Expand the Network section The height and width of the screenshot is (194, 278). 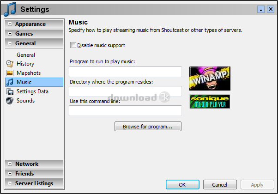[x=10, y=164]
